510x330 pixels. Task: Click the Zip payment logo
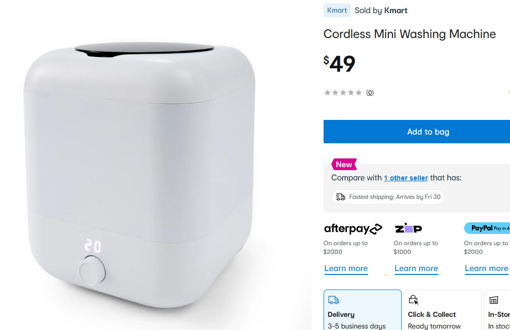click(408, 228)
